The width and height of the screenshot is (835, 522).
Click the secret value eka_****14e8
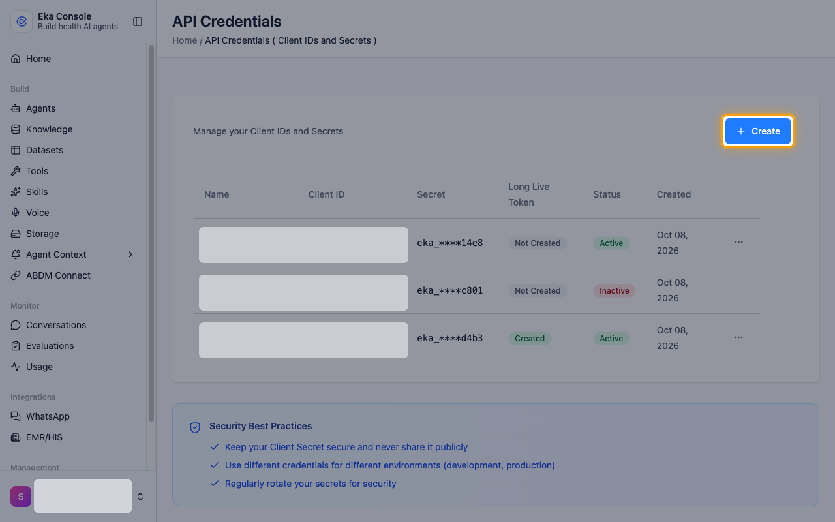coord(450,243)
